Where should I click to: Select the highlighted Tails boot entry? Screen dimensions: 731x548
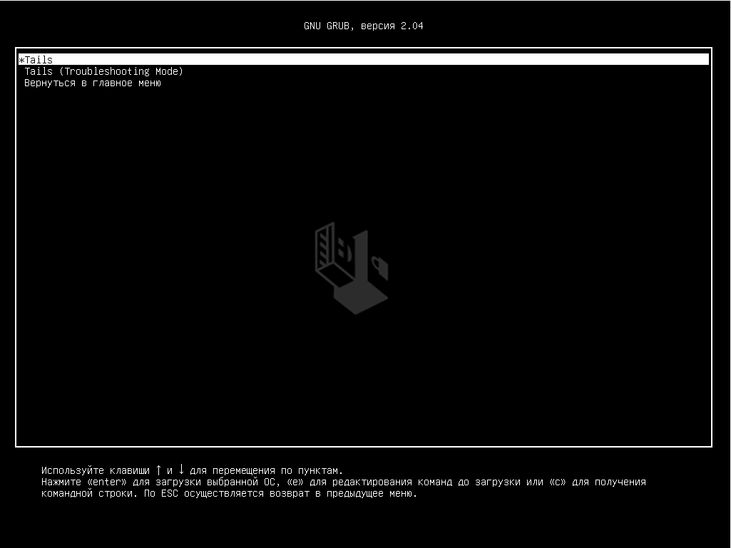tap(39, 60)
